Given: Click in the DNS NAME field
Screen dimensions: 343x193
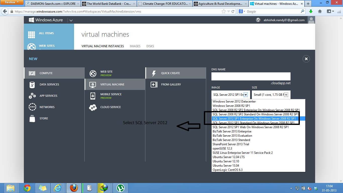Looking at the screenshot, I should click(x=251, y=76).
